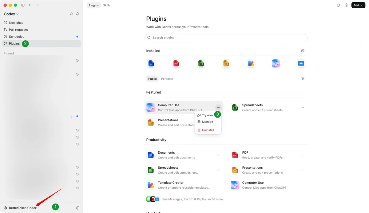Choose Manage from context menu

tap(208, 122)
